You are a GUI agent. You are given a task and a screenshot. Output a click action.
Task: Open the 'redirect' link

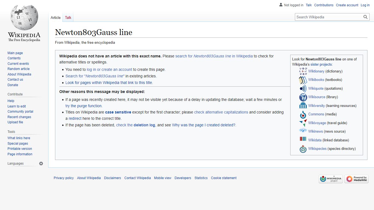coord(75,118)
